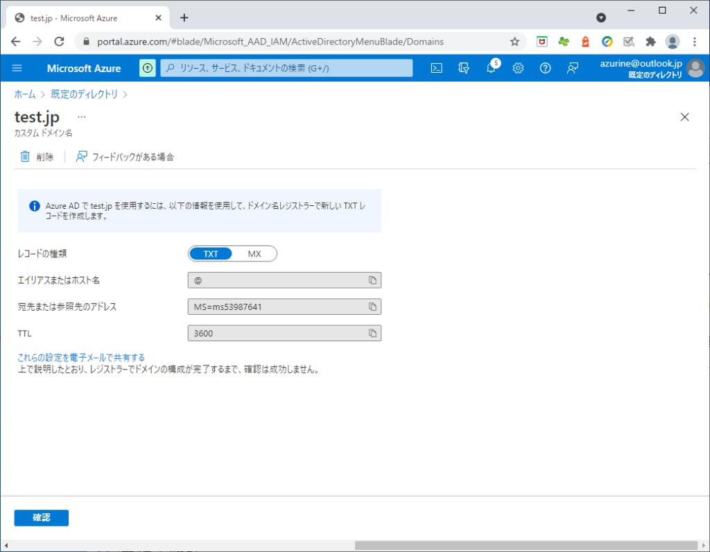The image size is (710, 552).
Task: Open the directory and subscription filter
Action: tap(464, 68)
